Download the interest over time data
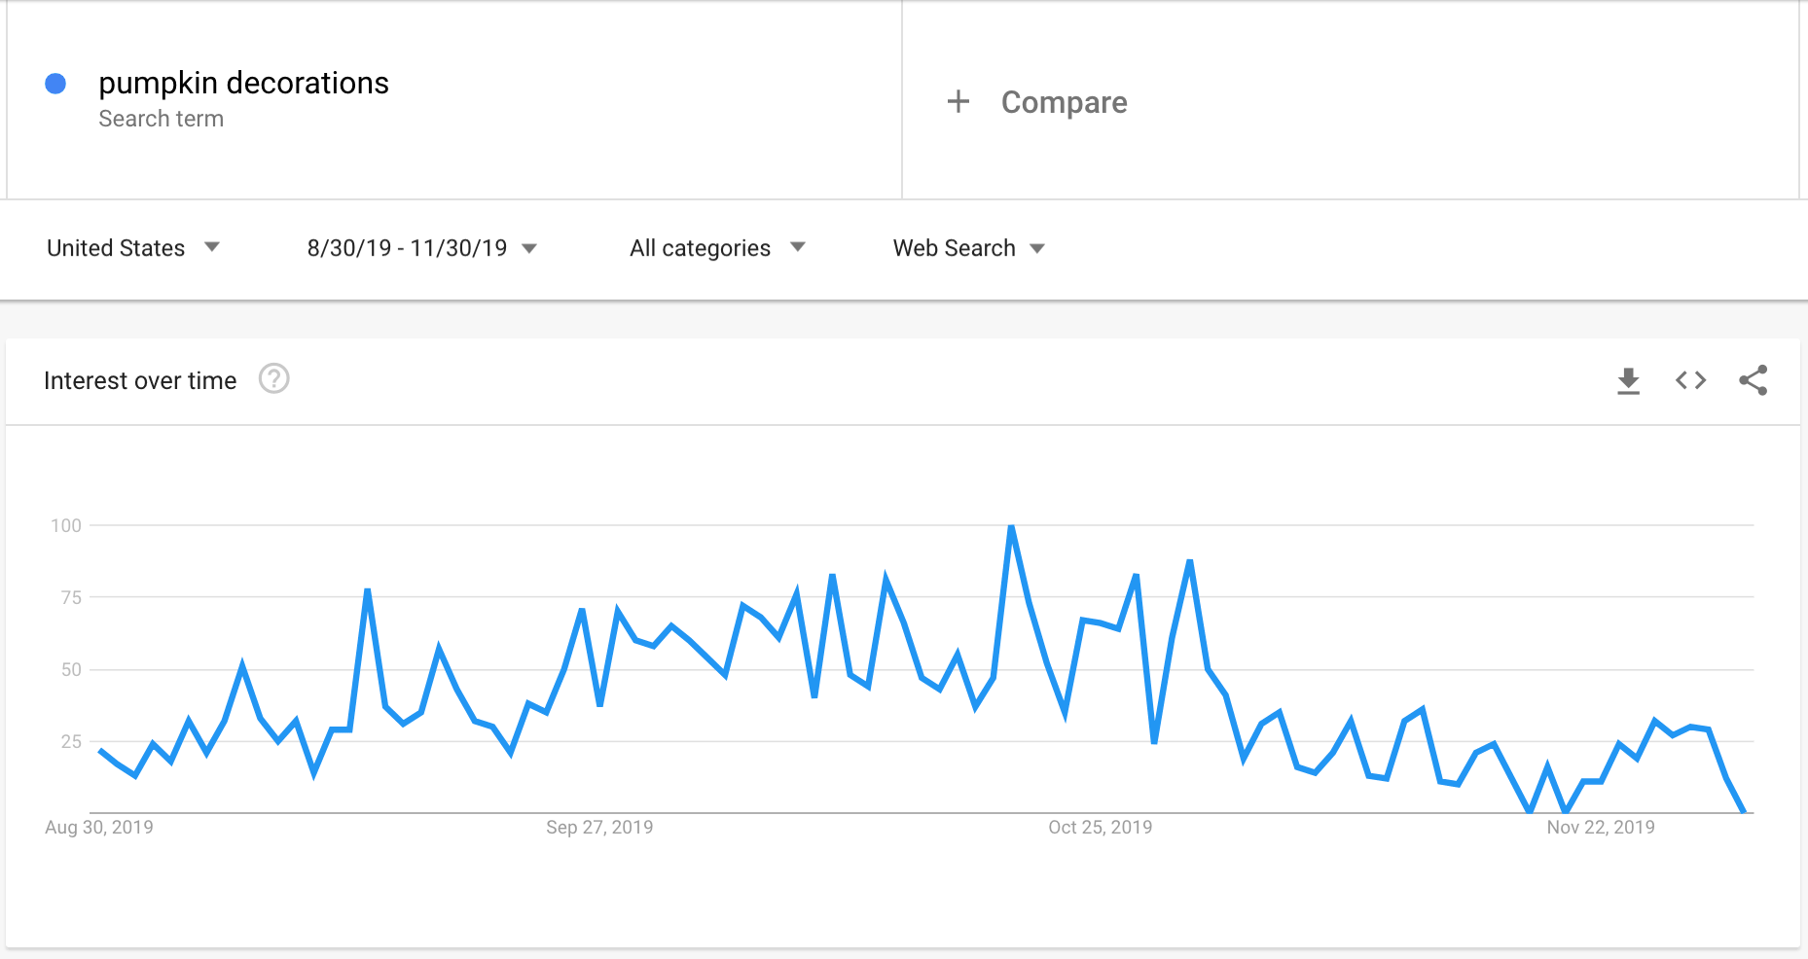The image size is (1808, 959). 1628,380
